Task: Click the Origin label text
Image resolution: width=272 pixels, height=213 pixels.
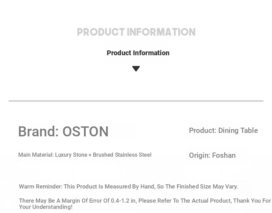Action: (199, 155)
